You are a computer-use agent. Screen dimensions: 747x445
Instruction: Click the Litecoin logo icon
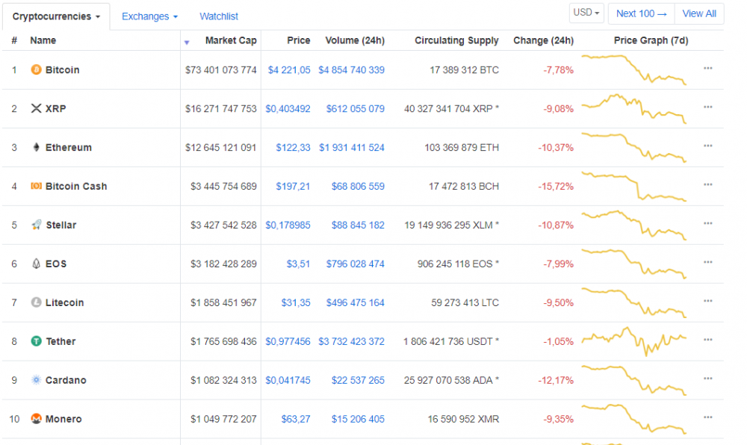pyautogui.click(x=36, y=302)
